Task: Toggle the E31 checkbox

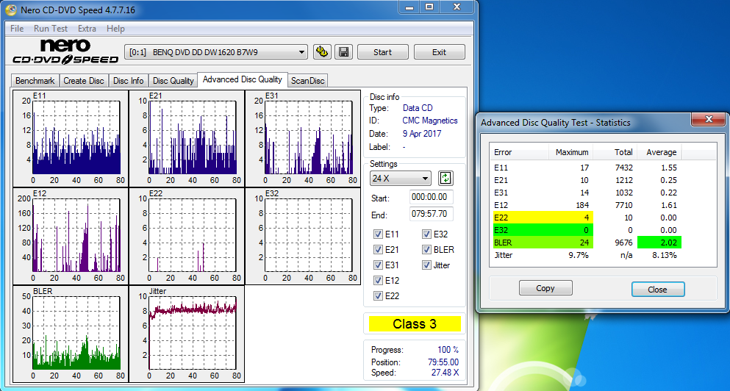Action: pyautogui.click(x=378, y=265)
